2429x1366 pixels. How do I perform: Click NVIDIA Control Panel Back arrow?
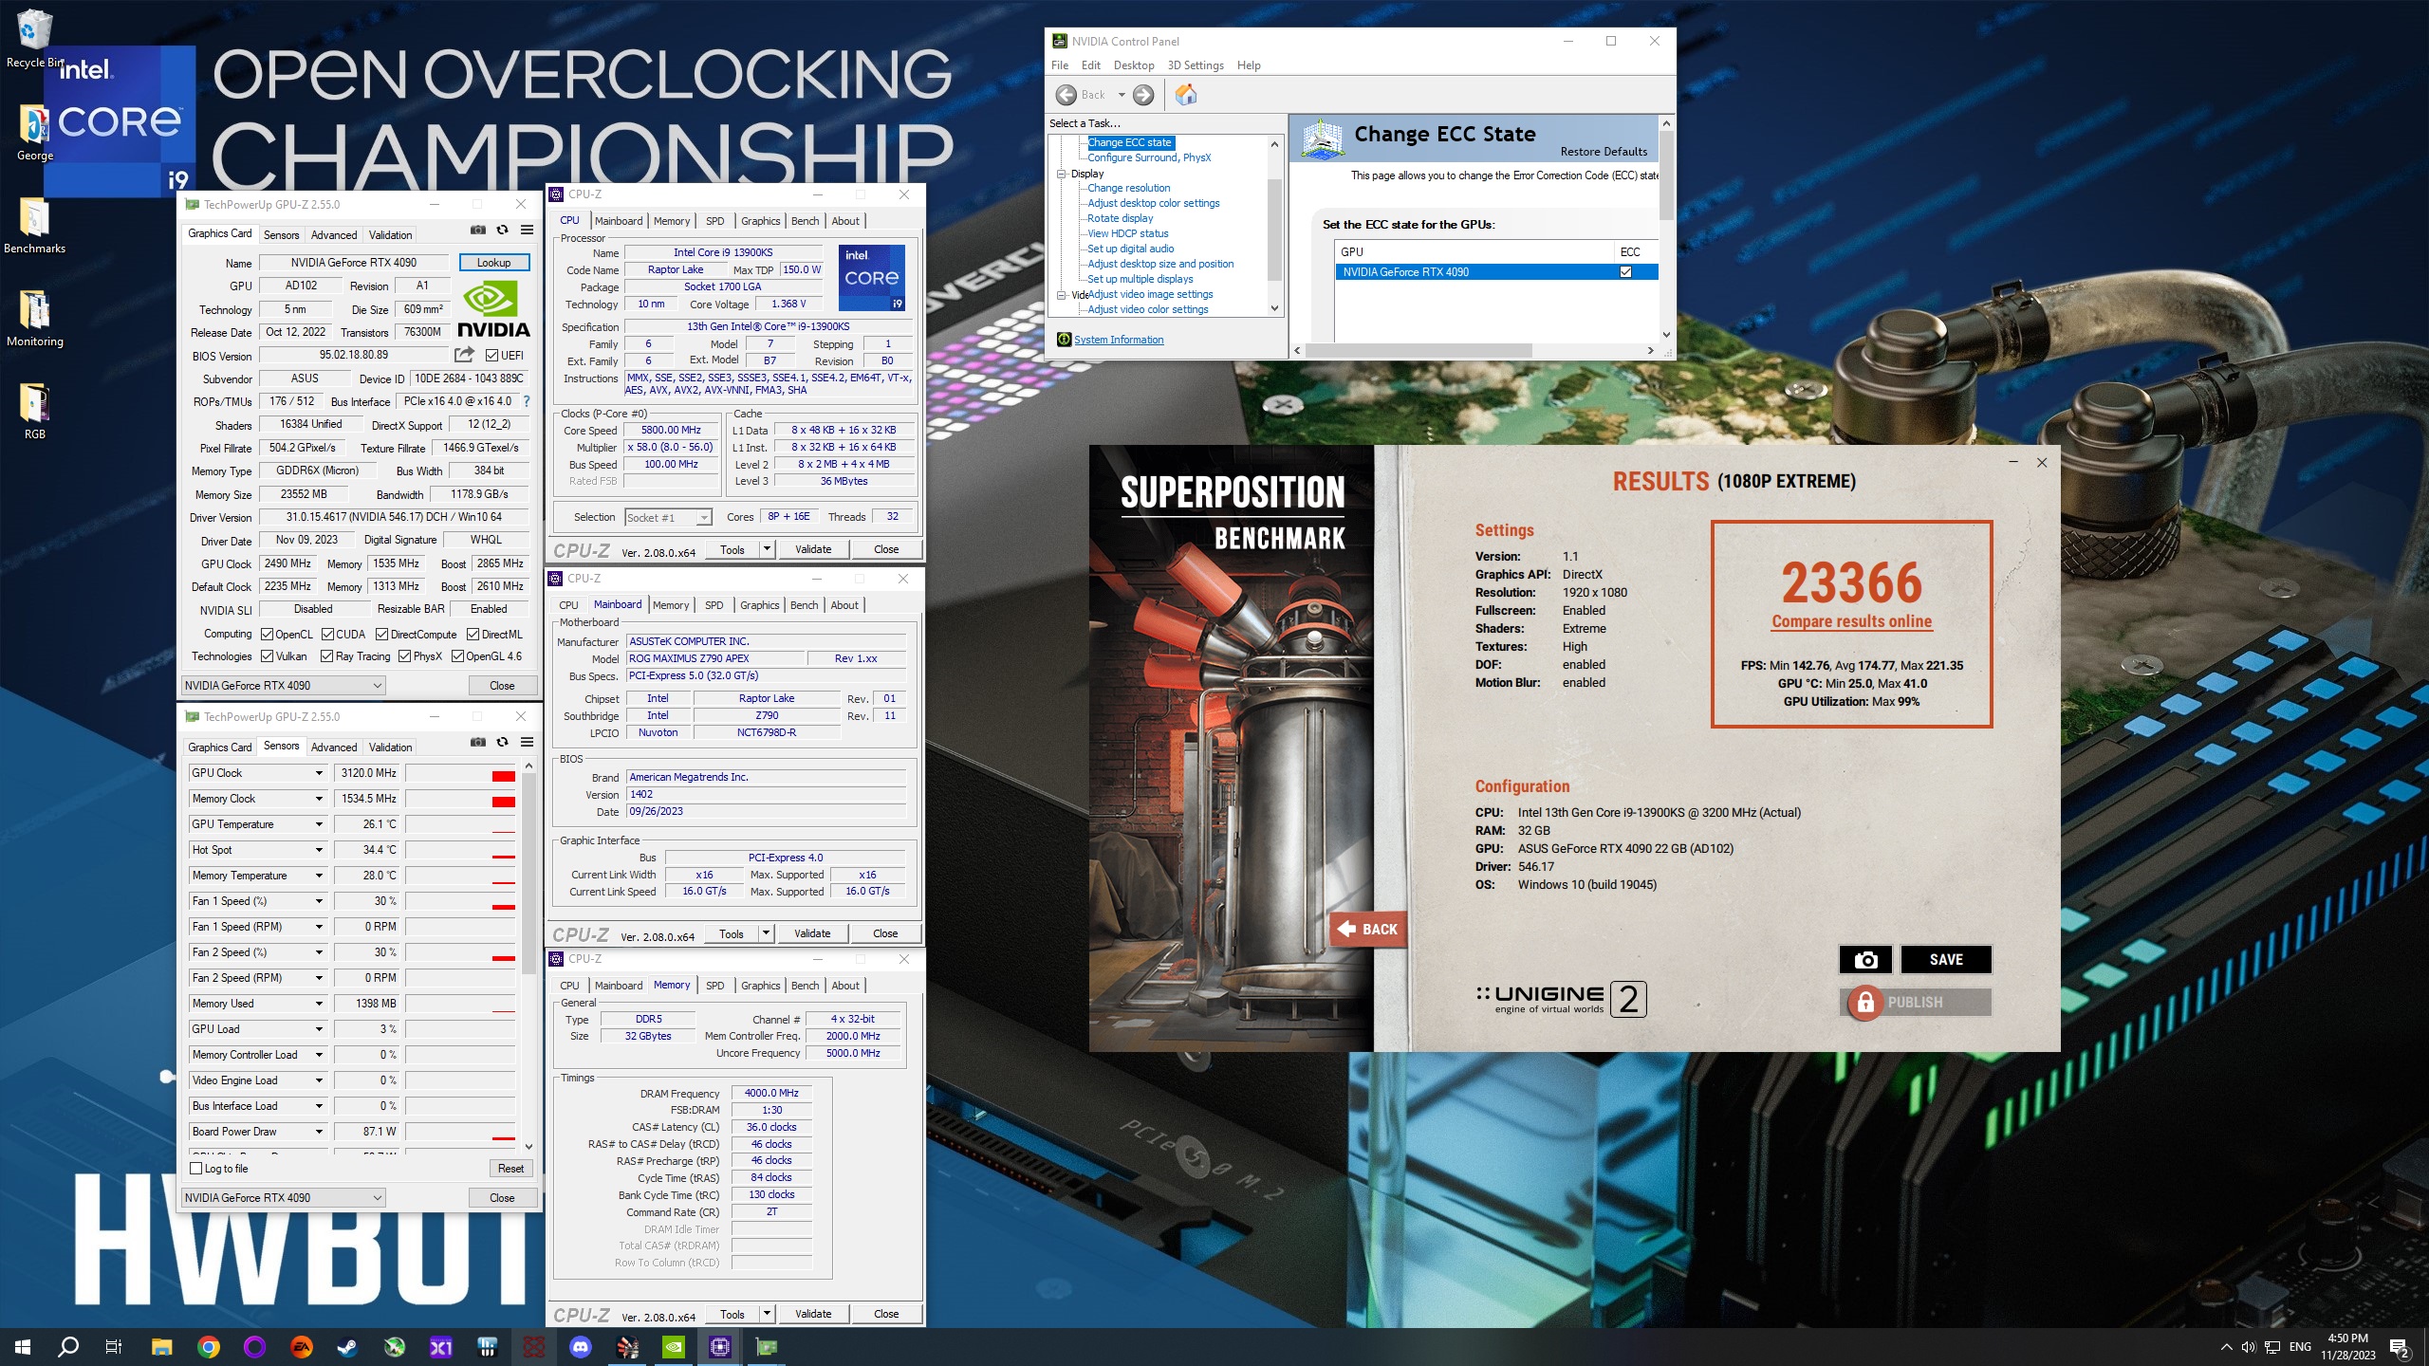click(1066, 95)
